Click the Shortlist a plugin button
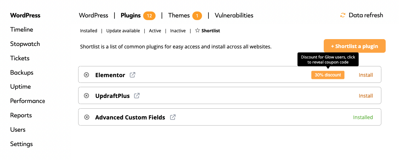 tap(354, 46)
